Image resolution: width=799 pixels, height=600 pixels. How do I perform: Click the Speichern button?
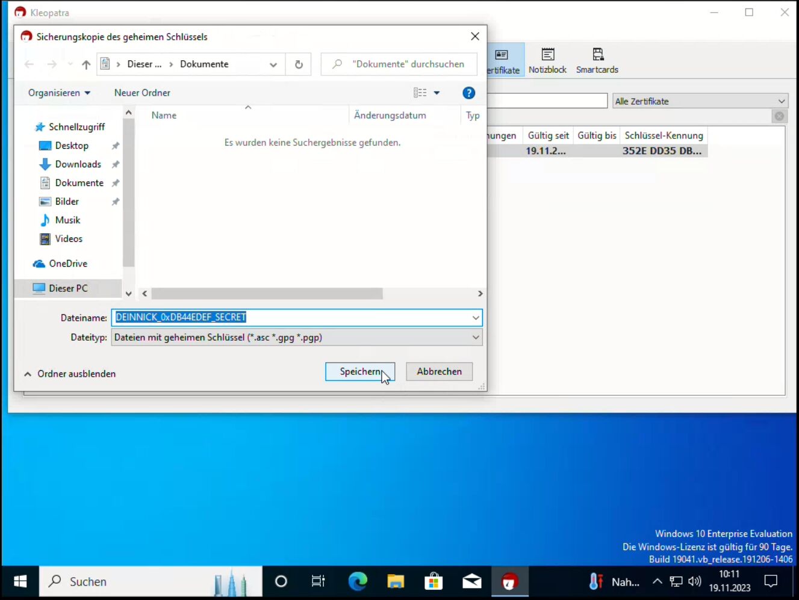click(359, 372)
